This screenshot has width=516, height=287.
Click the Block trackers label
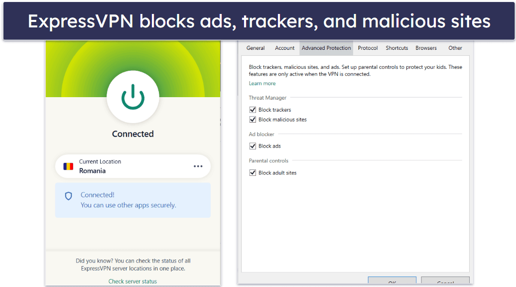(275, 110)
